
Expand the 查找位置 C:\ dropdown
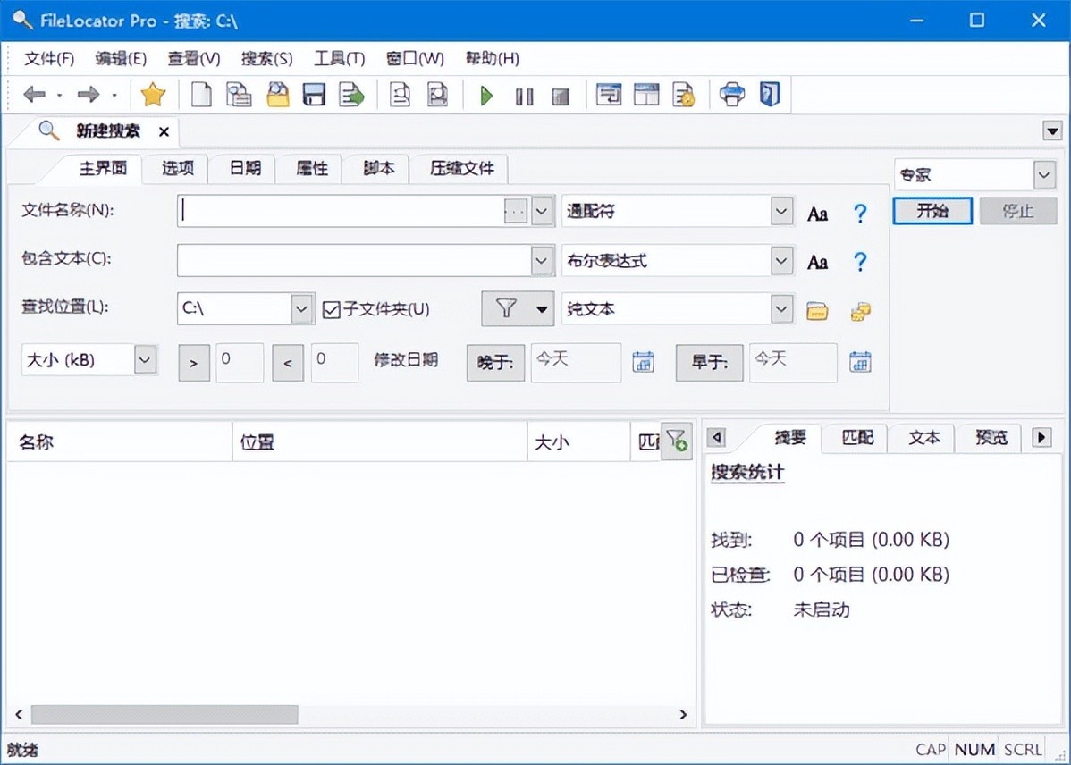(x=303, y=309)
